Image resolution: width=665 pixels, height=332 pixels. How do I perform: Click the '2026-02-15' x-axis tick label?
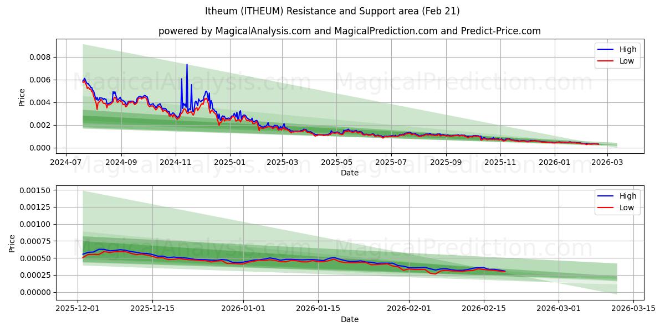[x=484, y=309]
